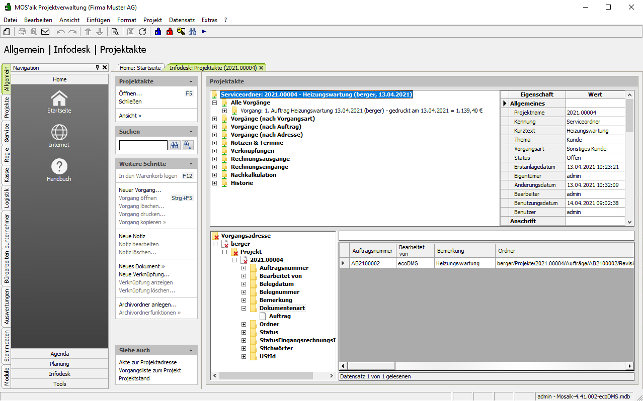Click the yellow key icon in toolbar
The image size is (643, 401).
point(181,32)
